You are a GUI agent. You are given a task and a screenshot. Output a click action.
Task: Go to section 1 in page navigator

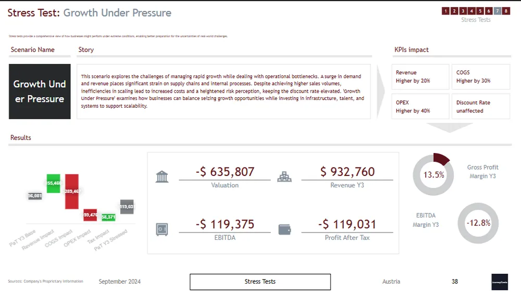(445, 11)
